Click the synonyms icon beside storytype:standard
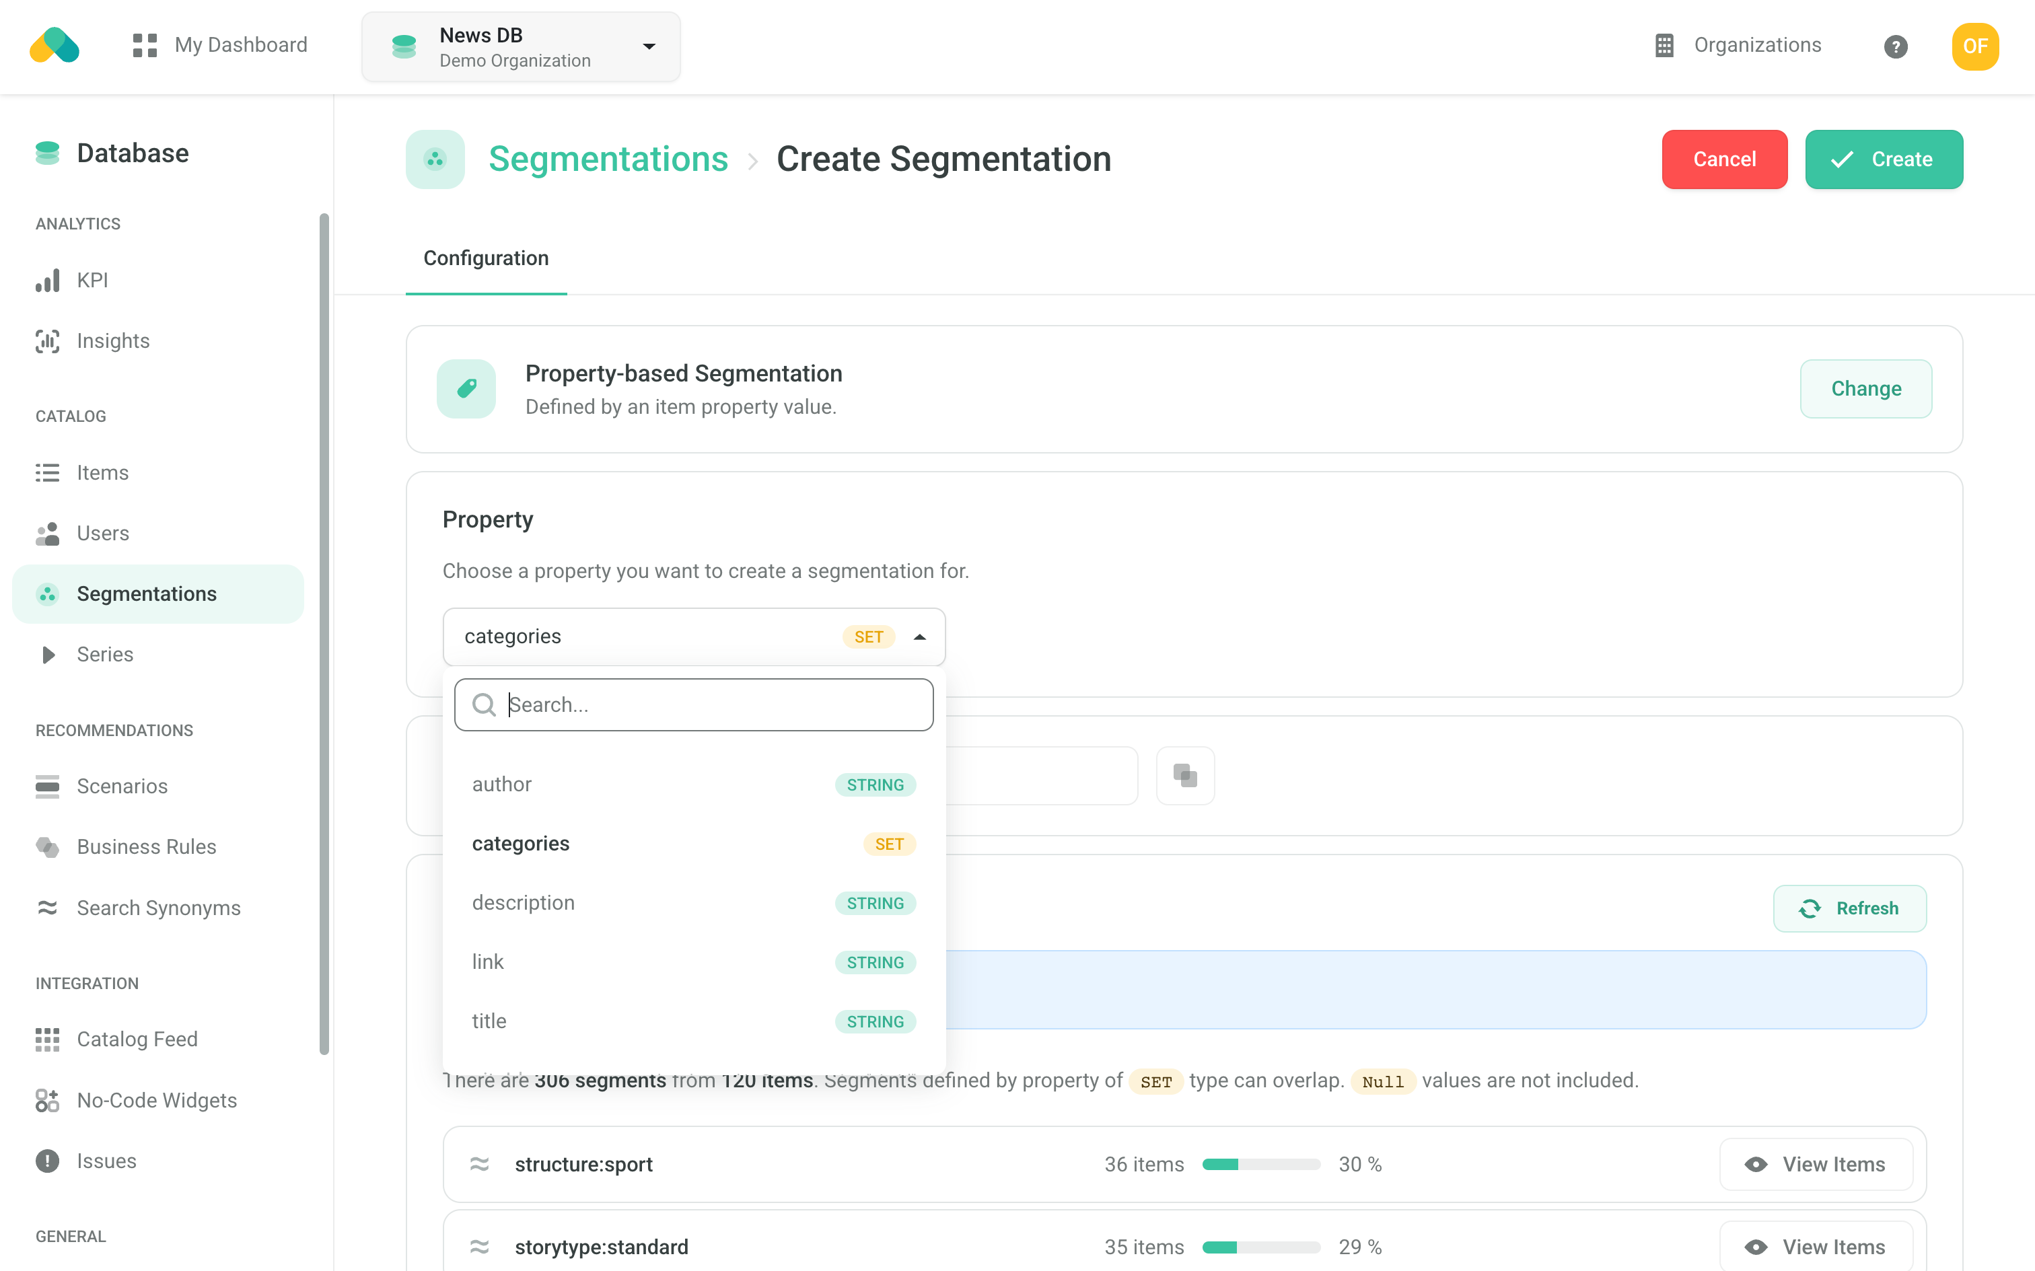The image size is (2035, 1271). tap(479, 1247)
